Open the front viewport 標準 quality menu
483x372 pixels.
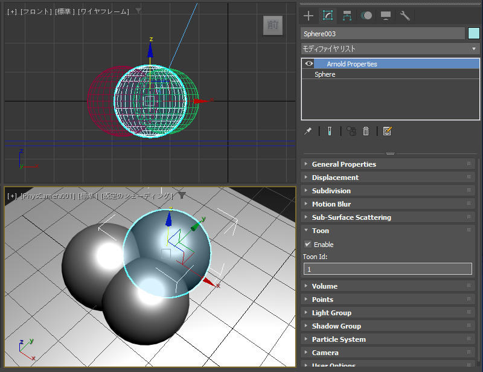click(x=65, y=11)
